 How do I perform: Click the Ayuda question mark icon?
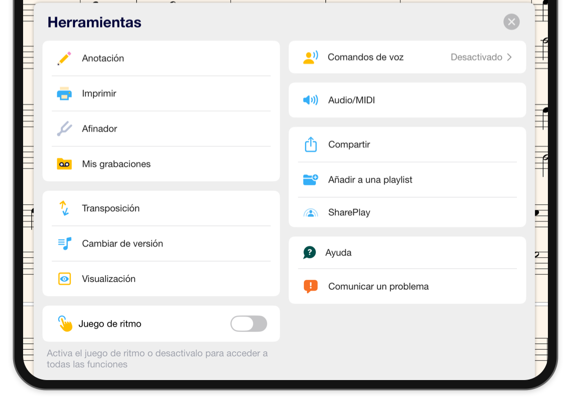(310, 252)
